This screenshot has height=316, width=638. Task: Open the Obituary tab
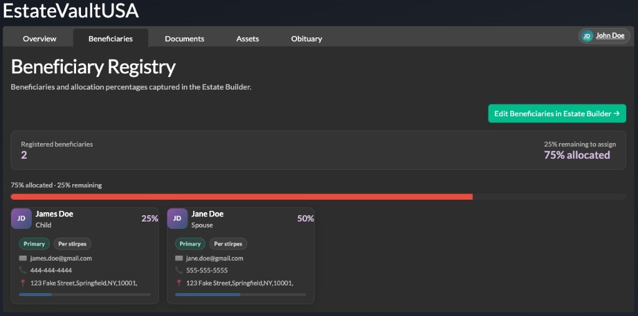(x=307, y=39)
